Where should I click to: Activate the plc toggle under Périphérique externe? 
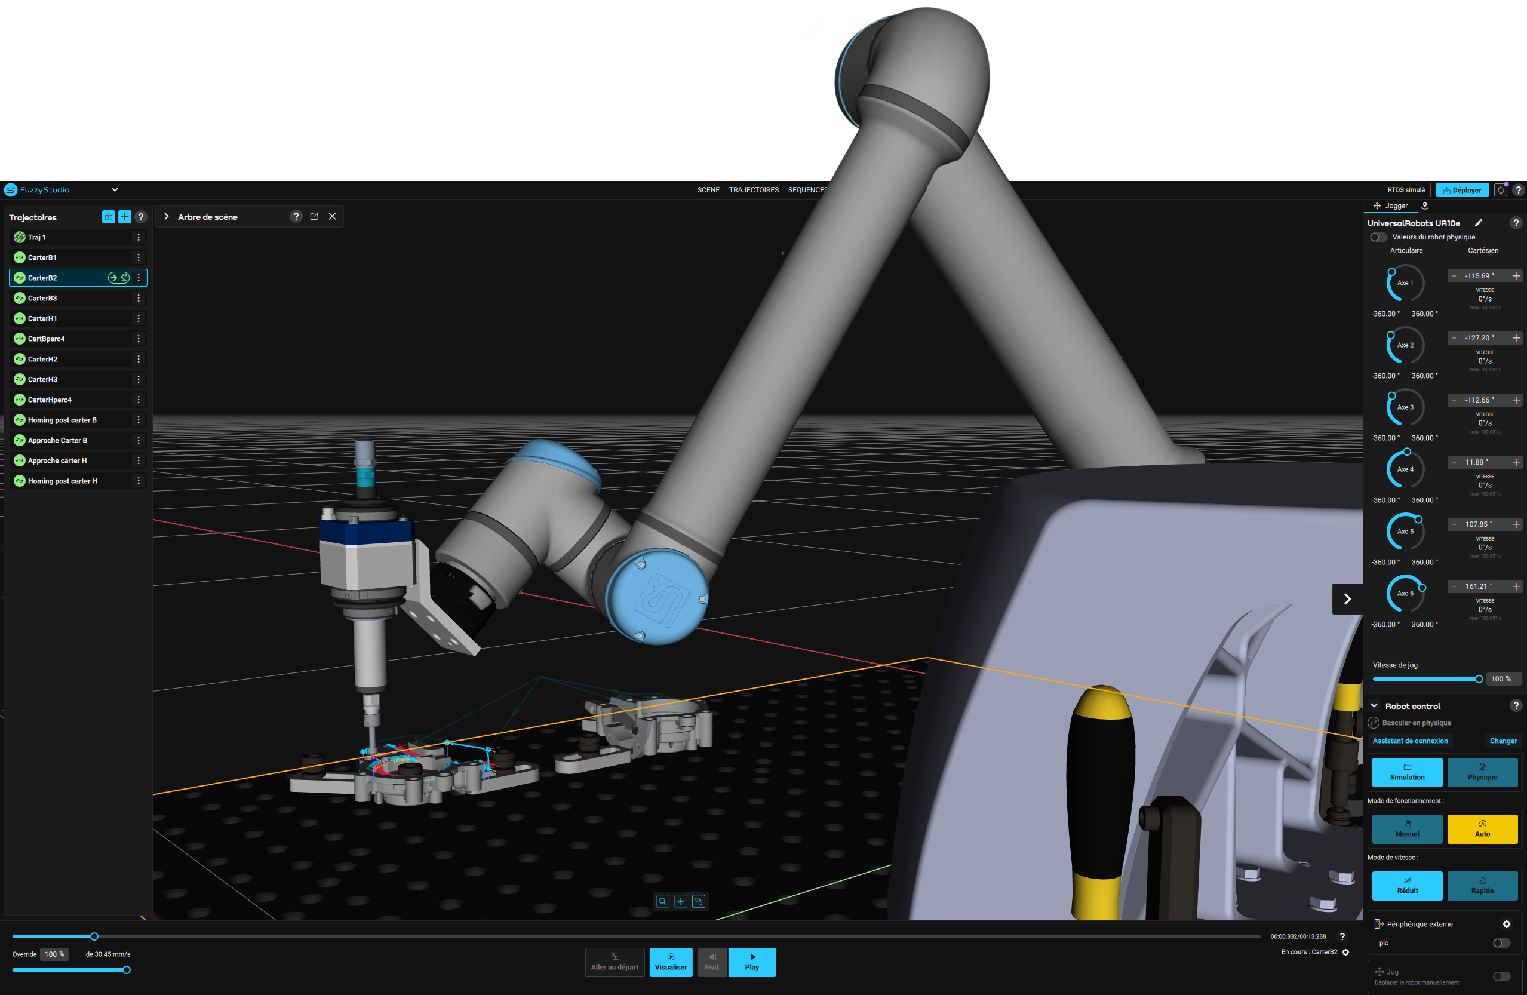(1501, 942)
